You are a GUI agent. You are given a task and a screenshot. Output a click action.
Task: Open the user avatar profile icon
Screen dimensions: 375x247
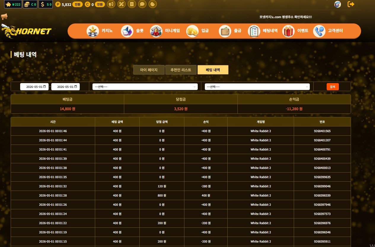pos(337,4)
